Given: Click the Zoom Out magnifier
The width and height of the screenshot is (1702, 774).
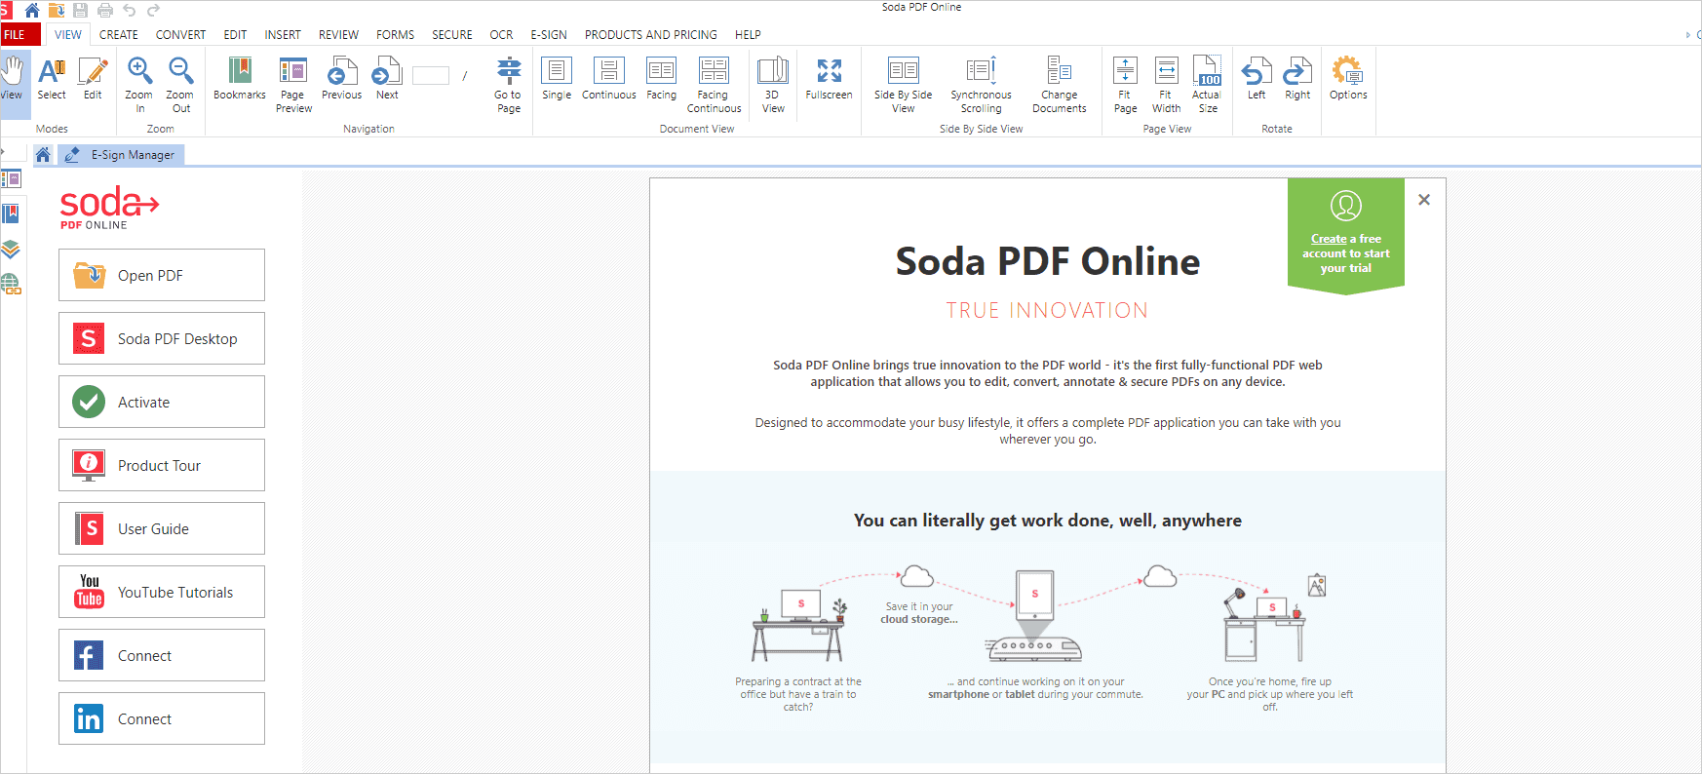Looking at the screenshot, I should (x=180, y=84).
